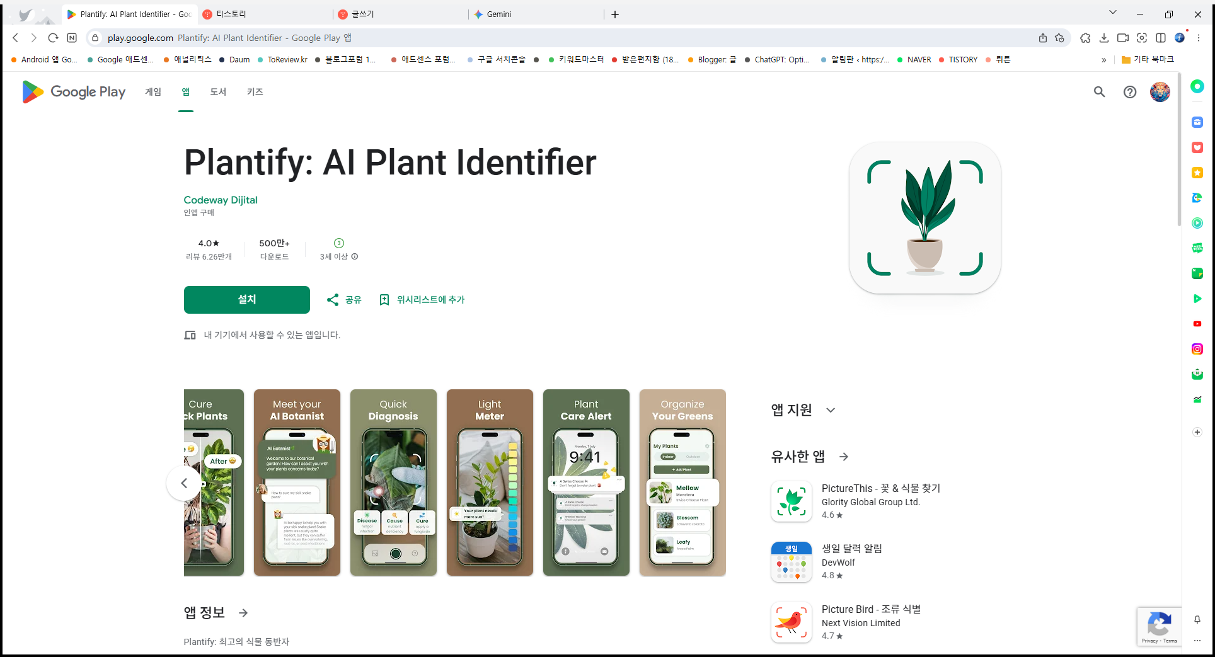1215x657 pixels.
Task: Click the 생일 달력 알림 app icon
Action: click(x=792, y=562)
